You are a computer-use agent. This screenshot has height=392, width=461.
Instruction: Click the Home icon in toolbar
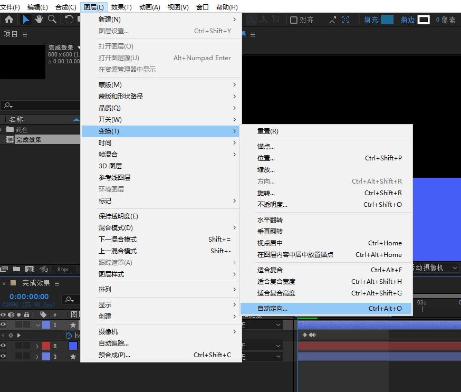coord(9,20)
